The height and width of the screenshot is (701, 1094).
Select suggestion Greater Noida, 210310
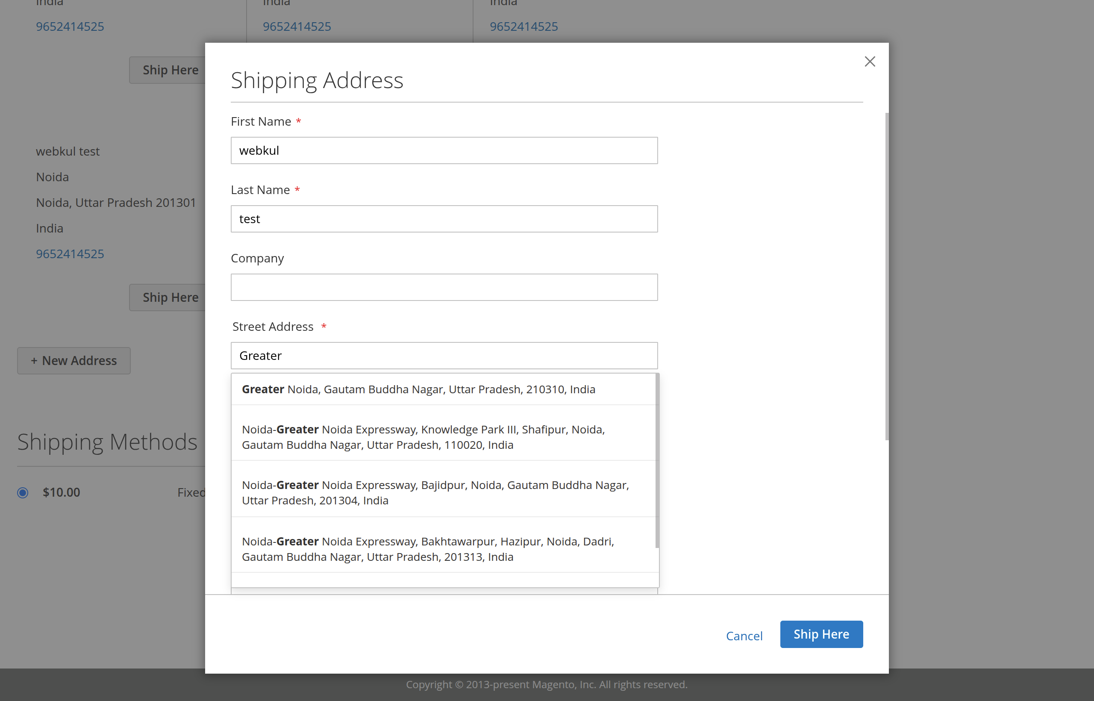[443, 389]
